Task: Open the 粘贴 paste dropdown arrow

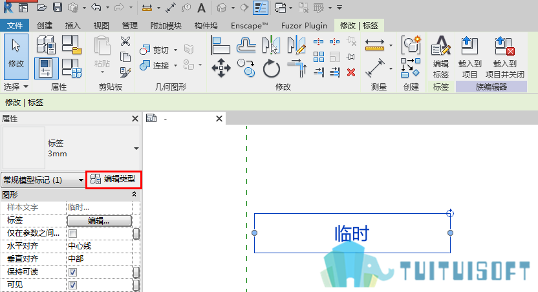Action: [102, 72]
